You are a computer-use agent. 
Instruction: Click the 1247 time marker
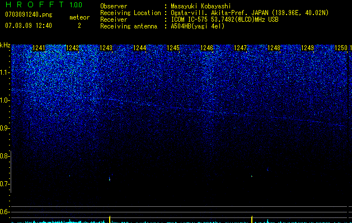240,48
